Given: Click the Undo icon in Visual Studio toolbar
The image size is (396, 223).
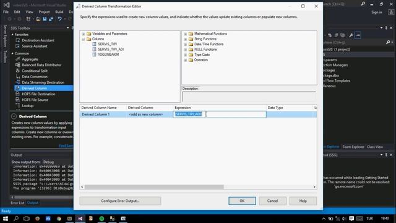Looking at the screenshot, I should pos(59,19).
